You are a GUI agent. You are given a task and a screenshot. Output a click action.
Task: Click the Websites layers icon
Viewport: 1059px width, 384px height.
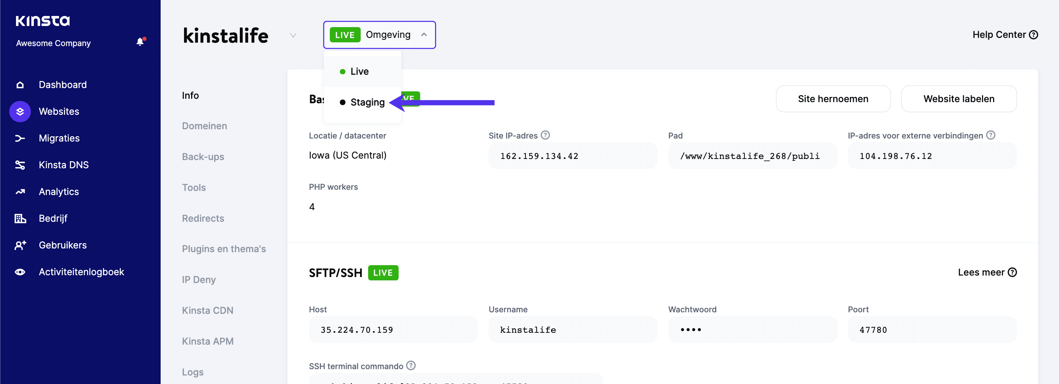coord(20,112)
